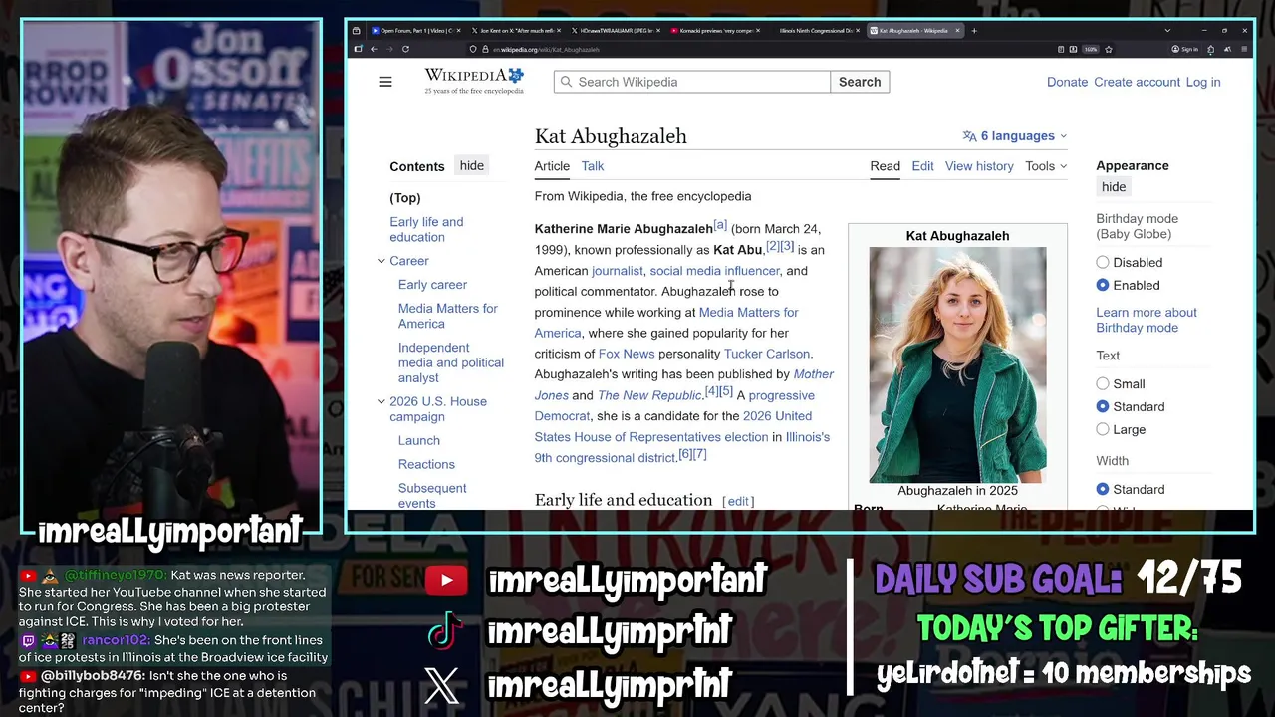
Task: Open the Edit tab
Action: tap(922, 166)
